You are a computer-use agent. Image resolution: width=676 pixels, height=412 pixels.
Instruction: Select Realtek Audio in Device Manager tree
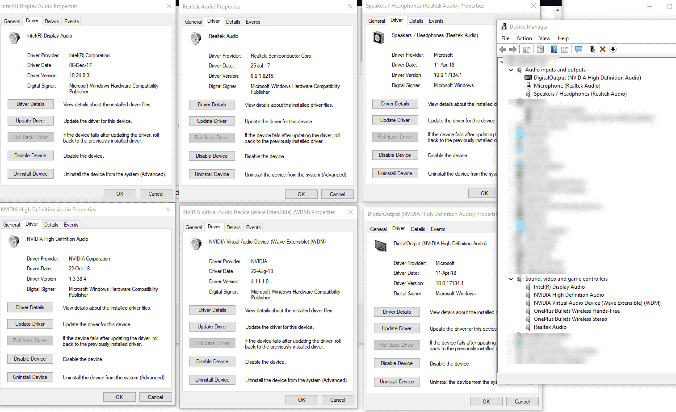pos(550,327)
